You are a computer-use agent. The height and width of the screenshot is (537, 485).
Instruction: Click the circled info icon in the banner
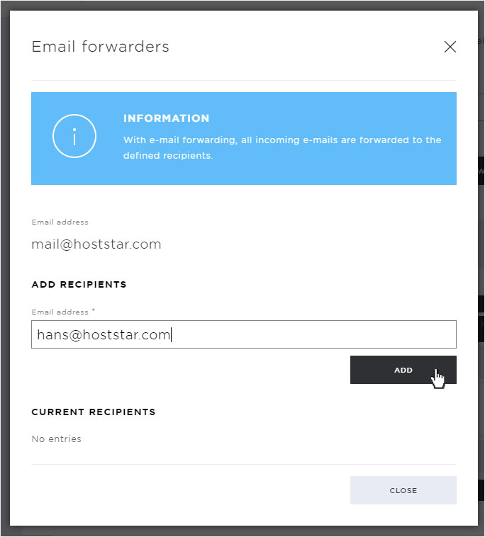[74, 136]
